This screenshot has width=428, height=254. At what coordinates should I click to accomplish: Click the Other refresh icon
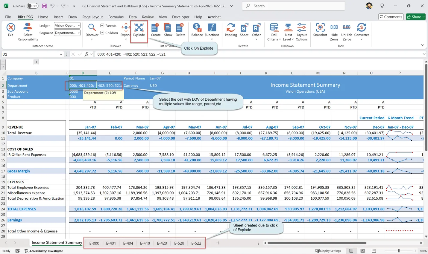[256, 28]
